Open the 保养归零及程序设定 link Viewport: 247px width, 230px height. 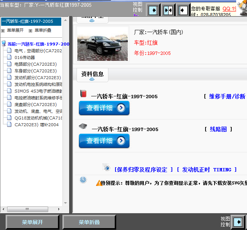tap(142, 170)
